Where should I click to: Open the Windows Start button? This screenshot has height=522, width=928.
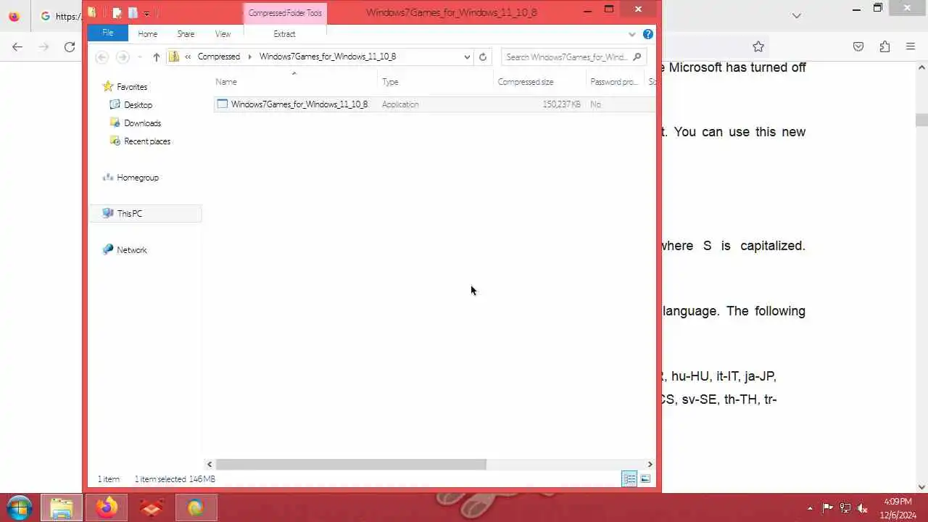[x=19, y=507]
